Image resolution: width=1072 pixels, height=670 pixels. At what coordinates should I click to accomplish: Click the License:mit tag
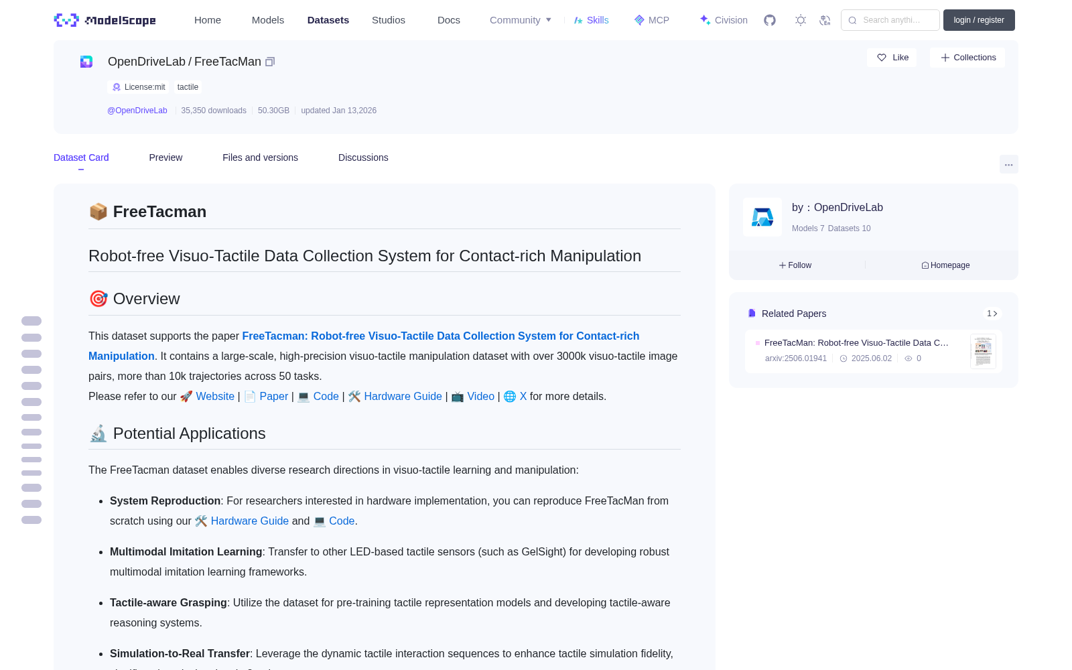coord(139,87)
